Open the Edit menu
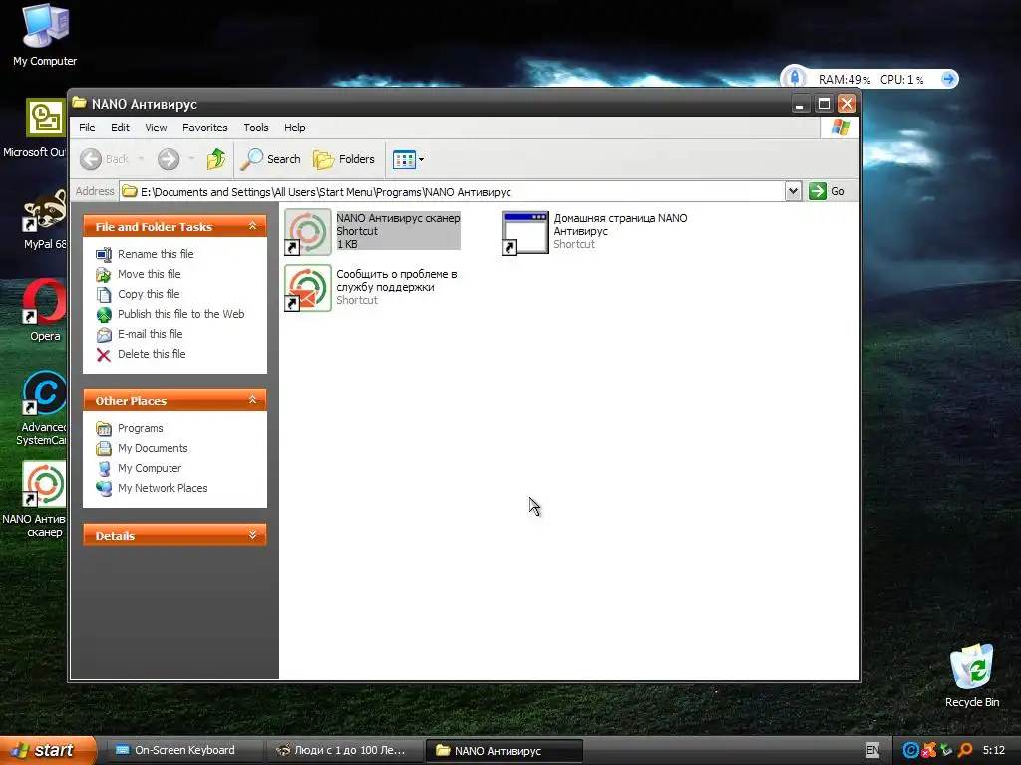 [120, 127]
